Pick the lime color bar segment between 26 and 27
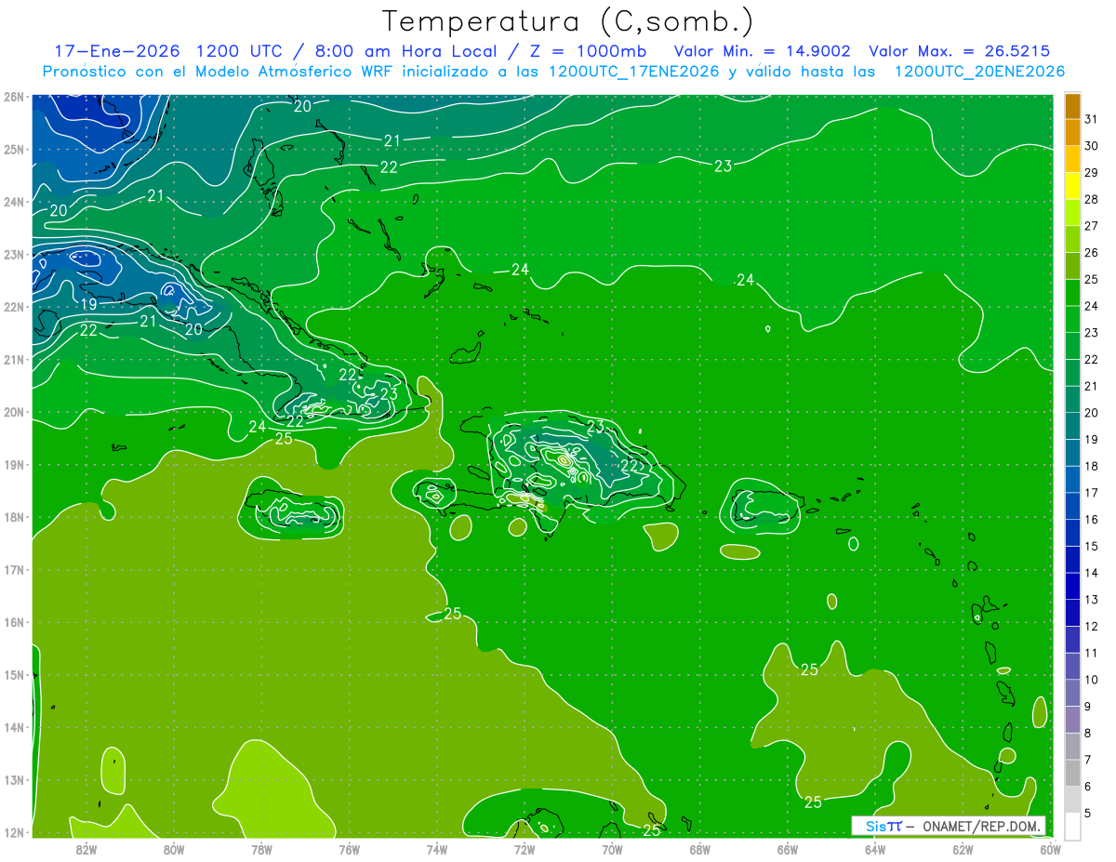 point(1072,240)
